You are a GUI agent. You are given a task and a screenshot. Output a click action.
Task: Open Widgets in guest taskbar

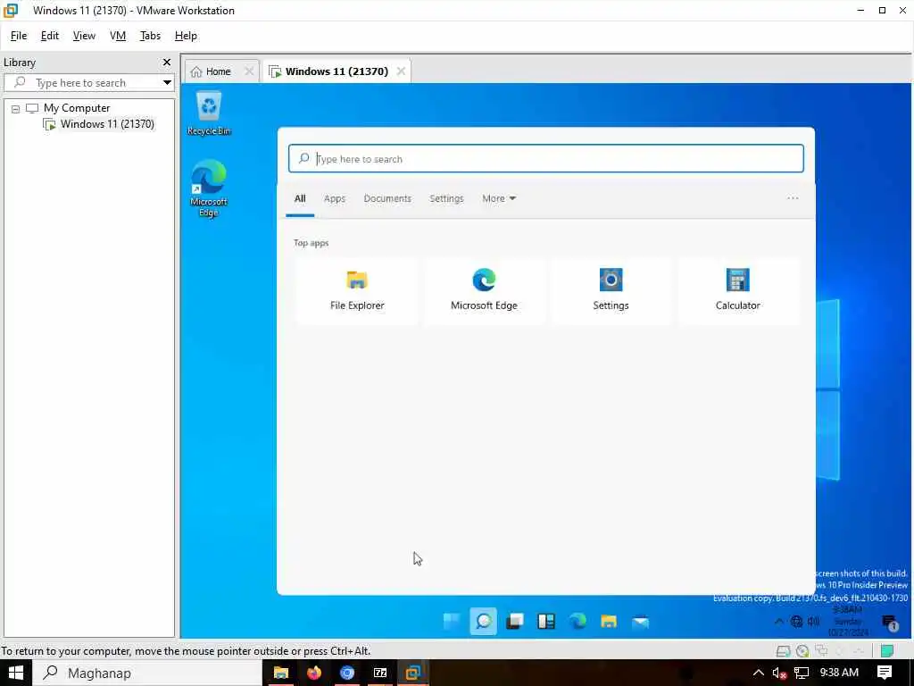[x=546, y=622]
